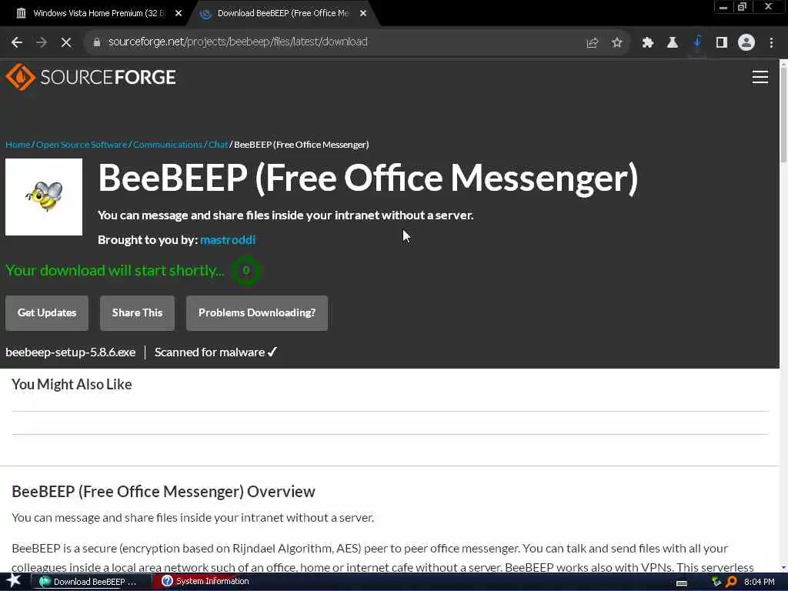Close the Windows Vista Home Premium tab

pyautogui.click(x=179, y=14)
